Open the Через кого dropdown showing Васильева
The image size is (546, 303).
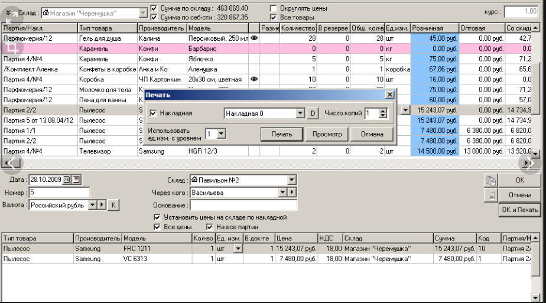[282, 193]
